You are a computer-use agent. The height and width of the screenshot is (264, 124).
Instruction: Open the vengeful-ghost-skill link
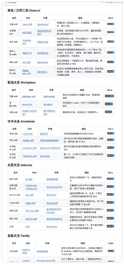(30, 112)
